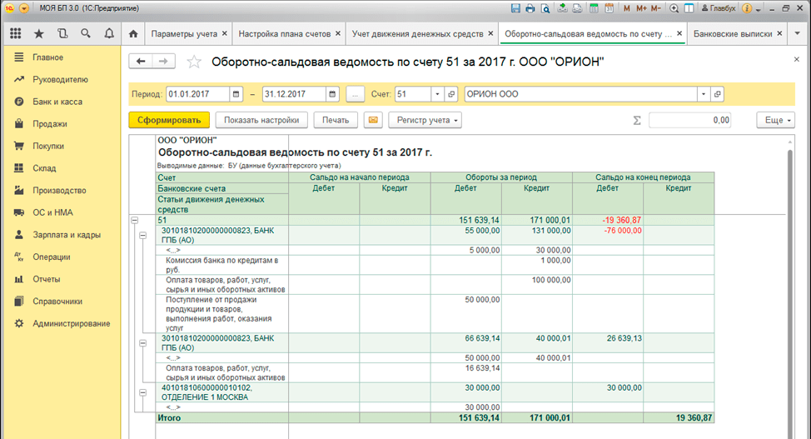Open the History panel icon
Viewport: 811px width, 439px height.
pos(62,34)
